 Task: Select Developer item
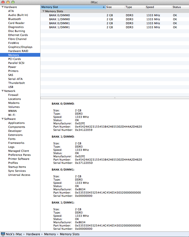pyautogui.click(x=15, y=131)
